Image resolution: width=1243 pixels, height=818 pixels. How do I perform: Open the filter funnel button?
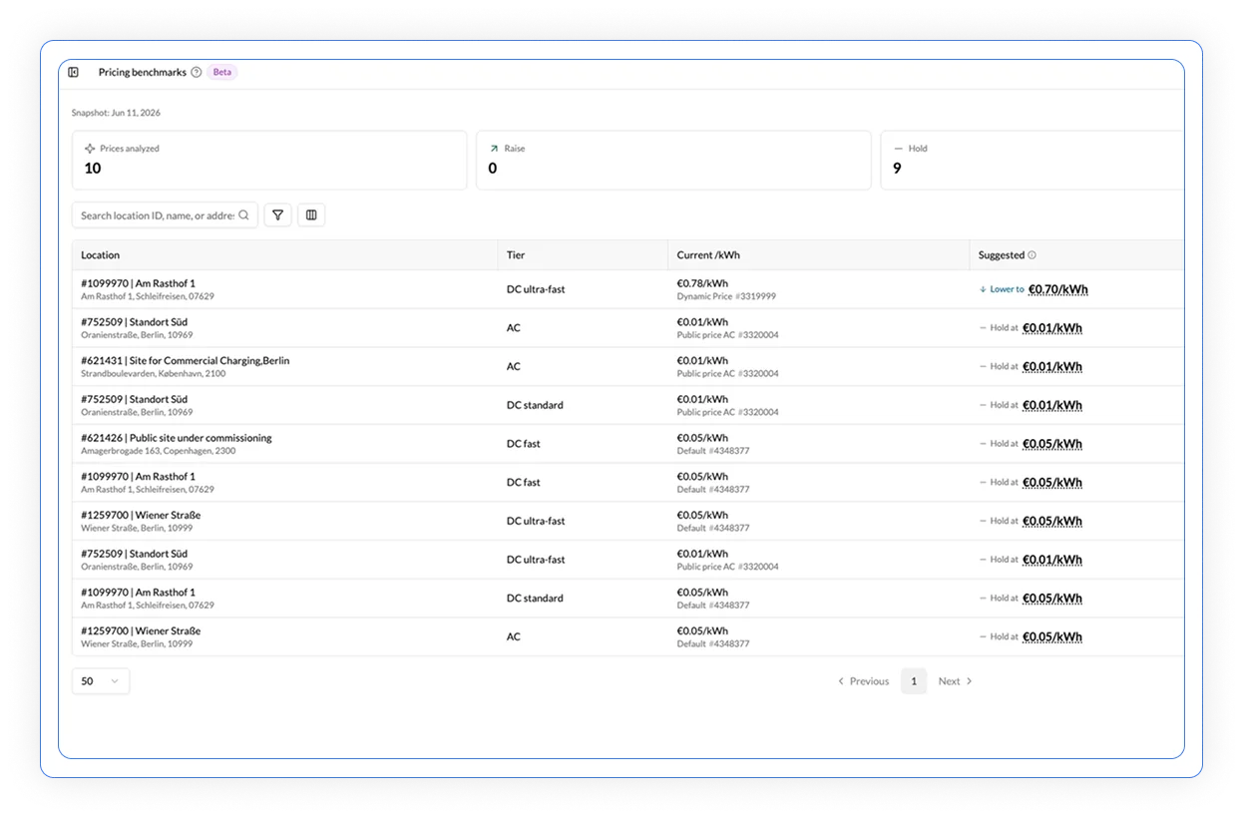pos(277,214)
